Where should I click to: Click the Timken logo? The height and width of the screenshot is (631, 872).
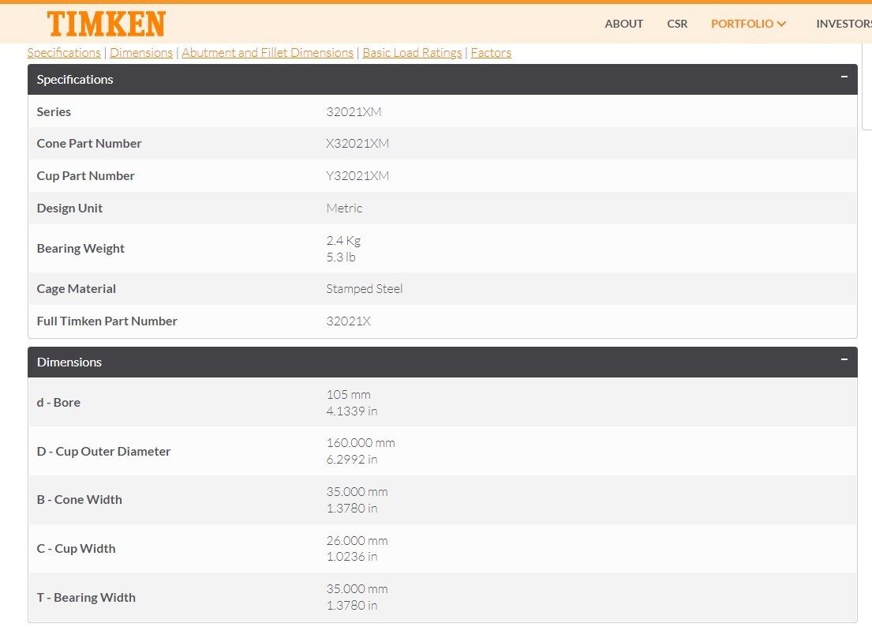107,24
